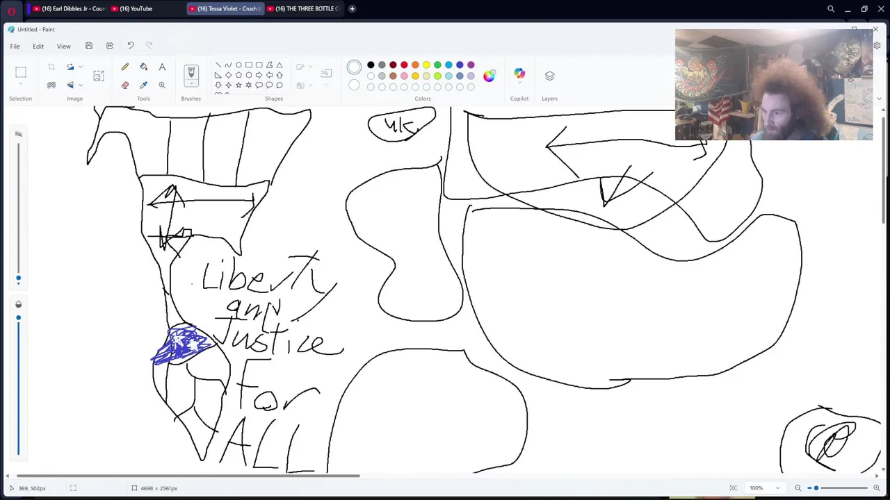The height and width of the screenshot is (500, 890).
Task: Click the Share icon
Action: [110, 46]
